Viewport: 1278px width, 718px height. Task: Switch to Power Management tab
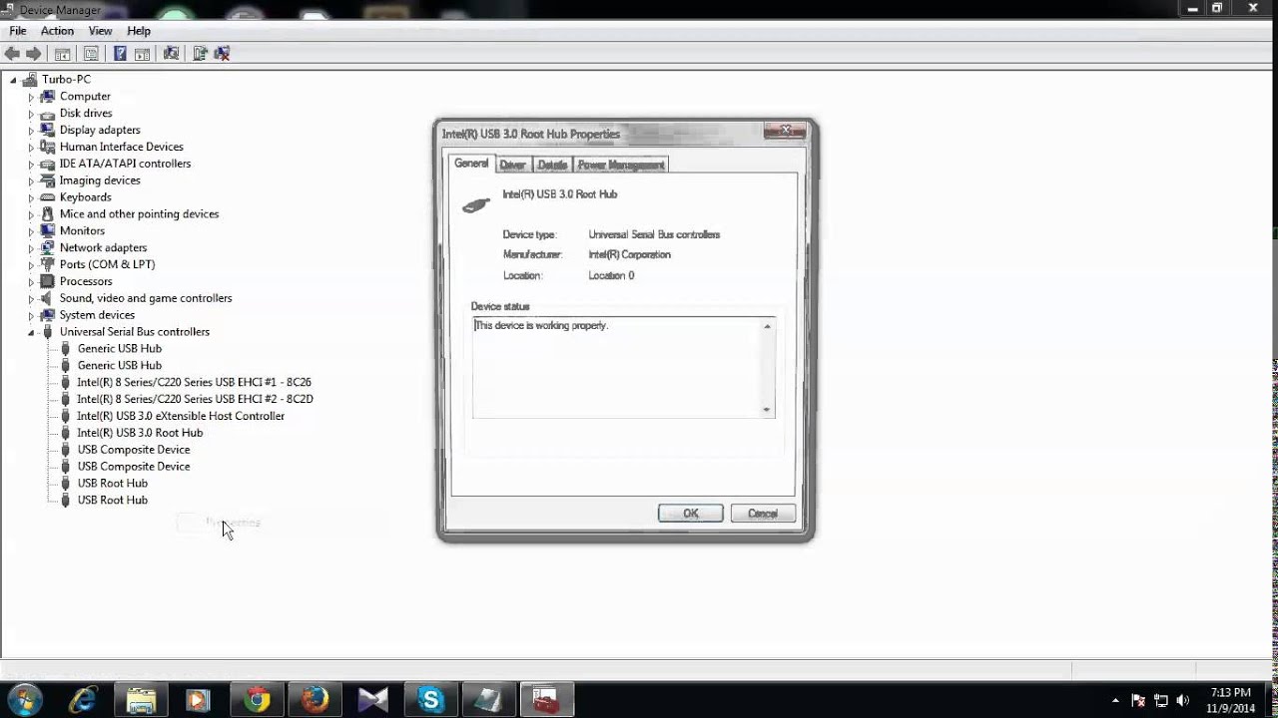tap(620, 165)
